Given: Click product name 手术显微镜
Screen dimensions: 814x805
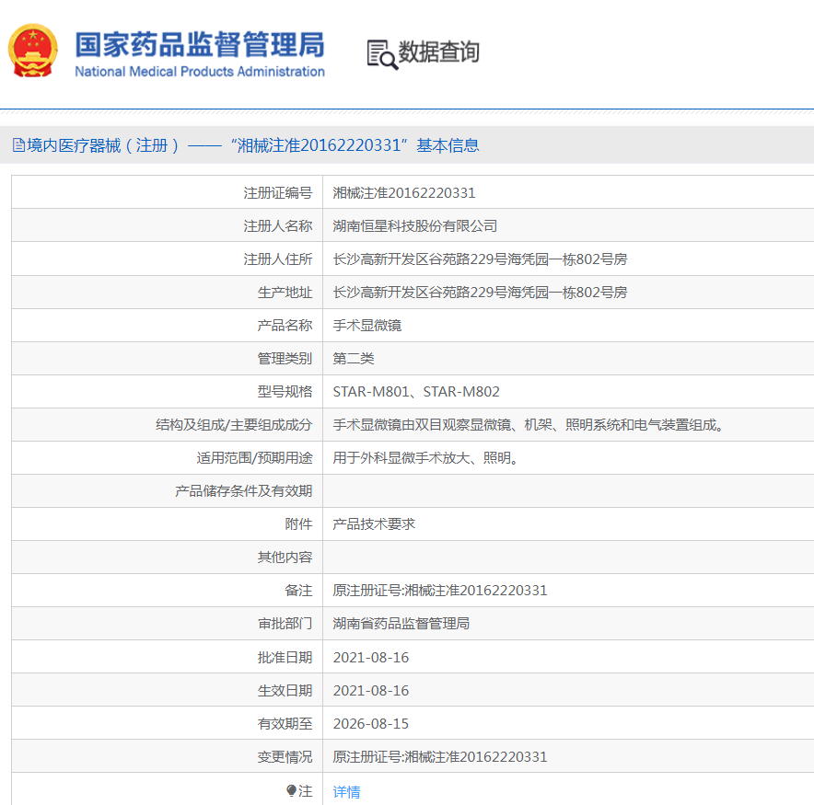Looking at the screenshot, I should 367,326.
